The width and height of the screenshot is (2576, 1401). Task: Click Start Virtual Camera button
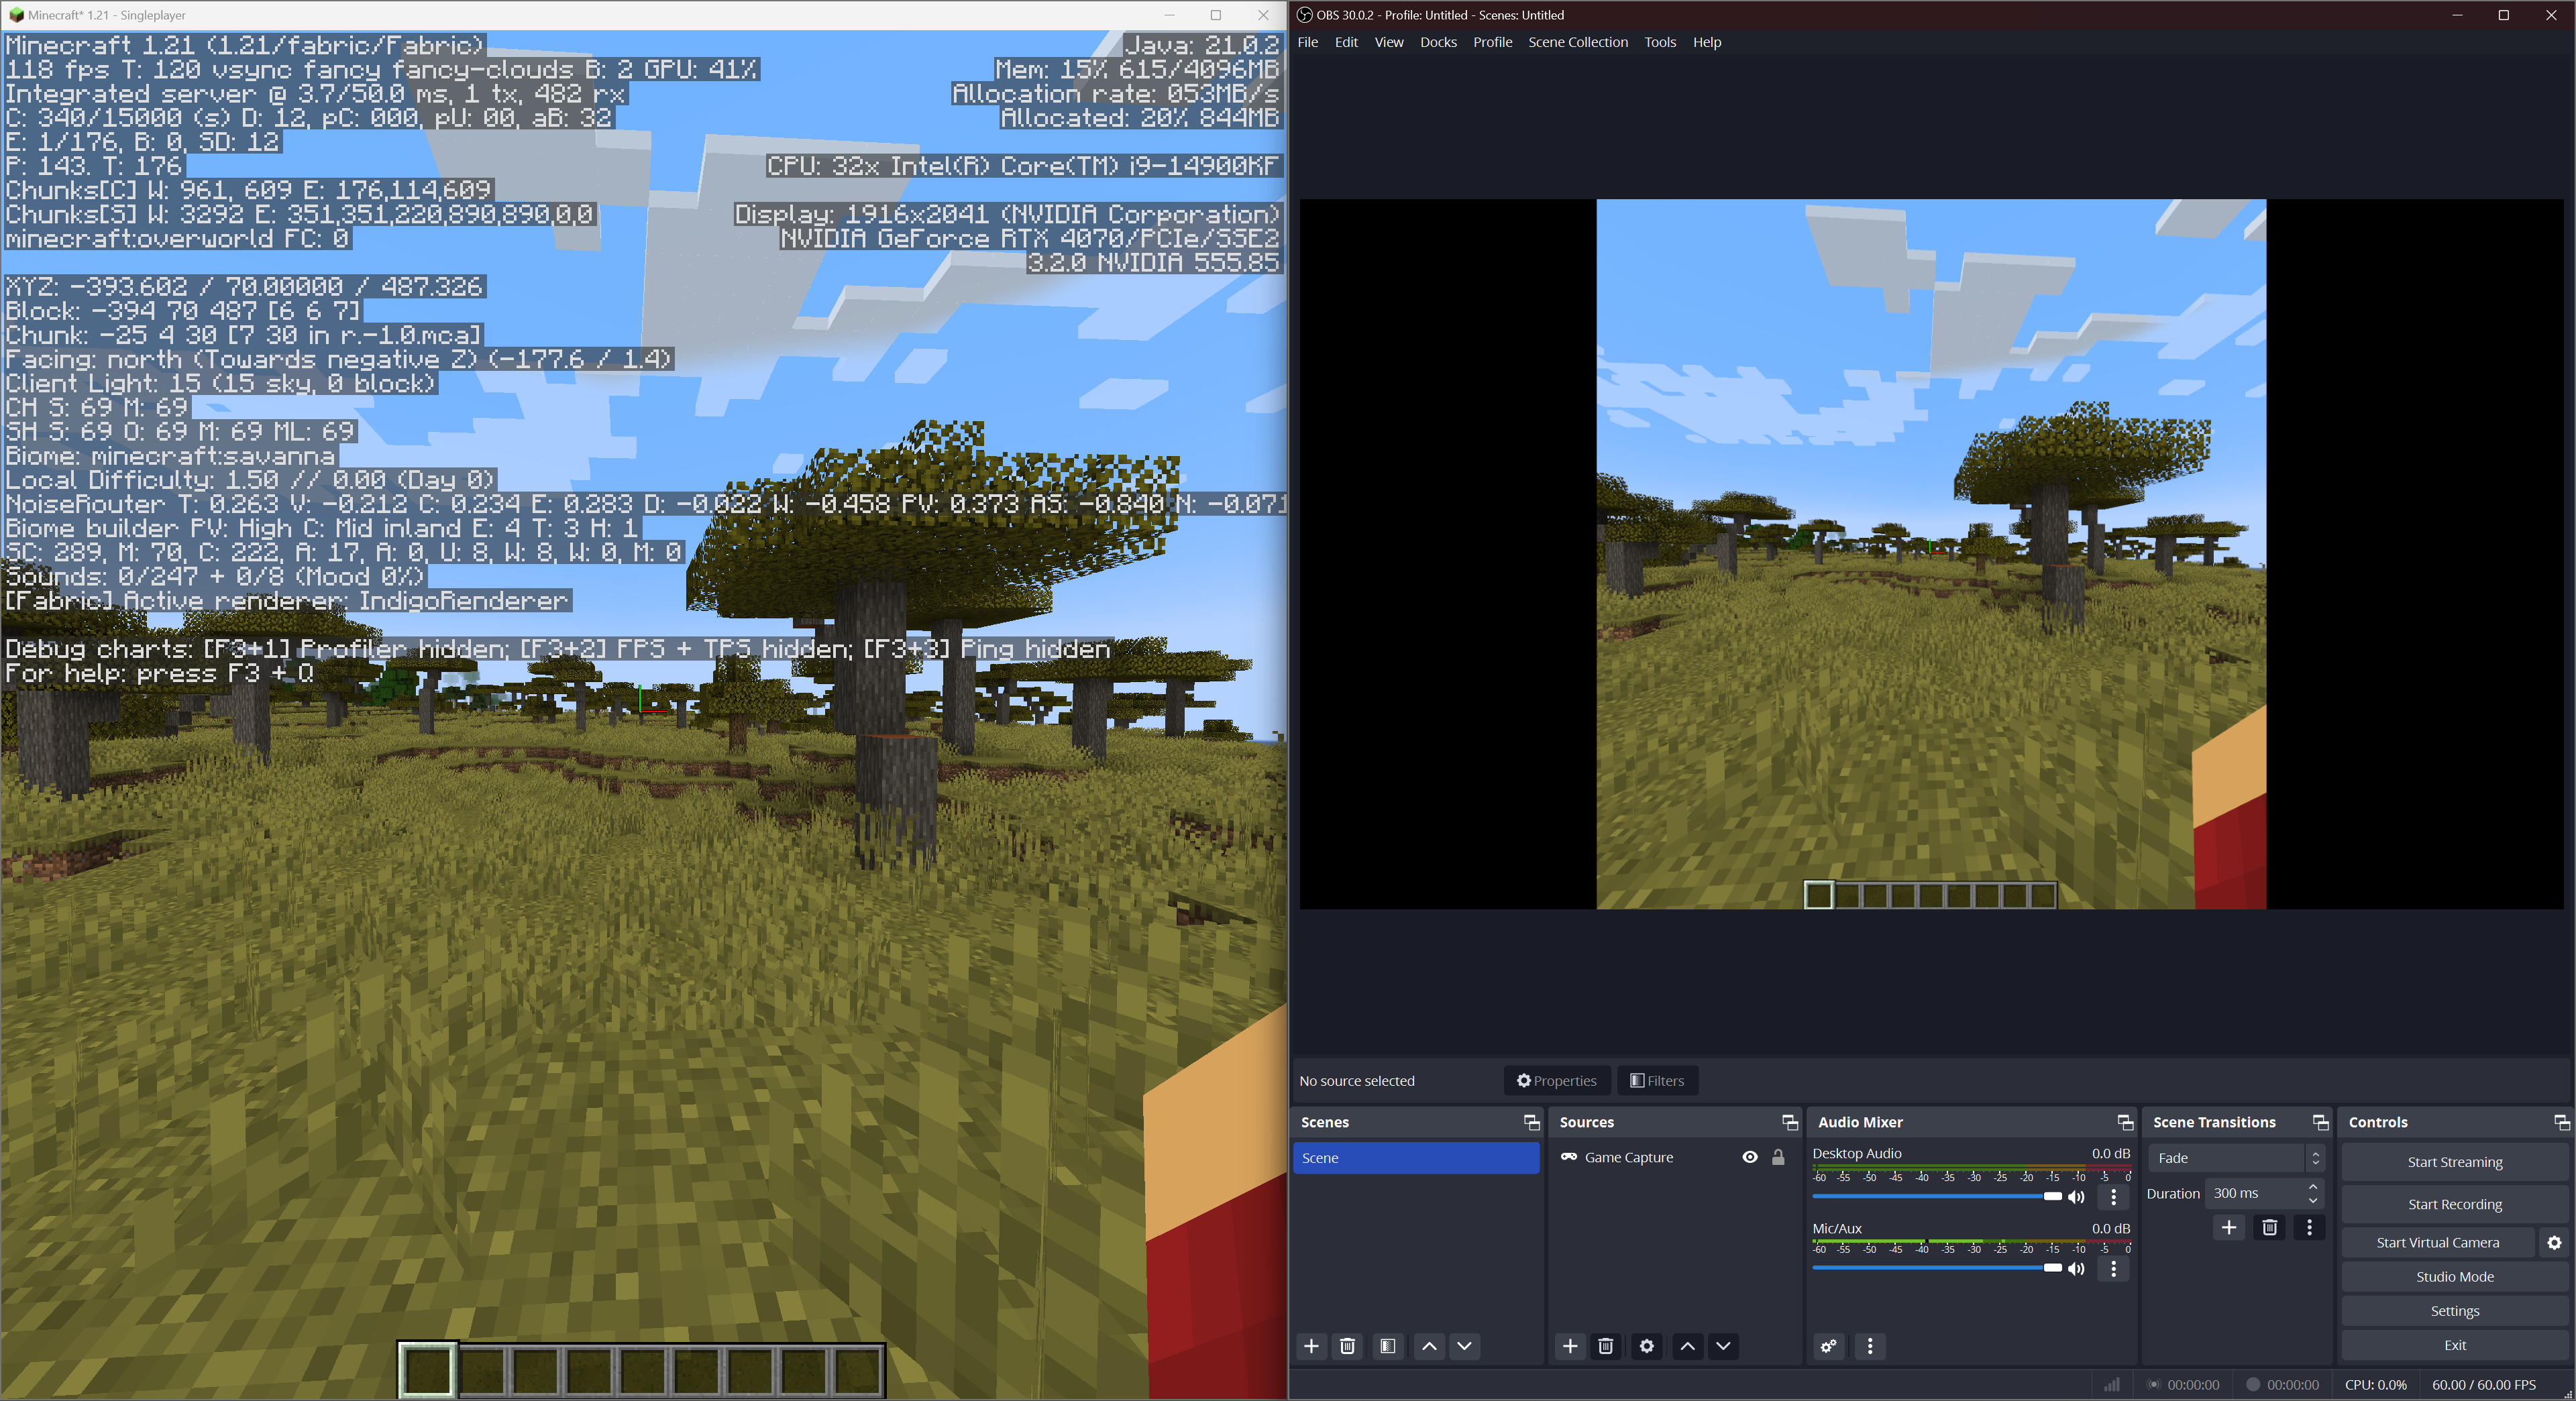point(2437,1242)
